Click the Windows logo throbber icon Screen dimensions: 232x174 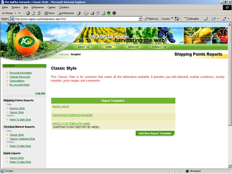(227, 8)
